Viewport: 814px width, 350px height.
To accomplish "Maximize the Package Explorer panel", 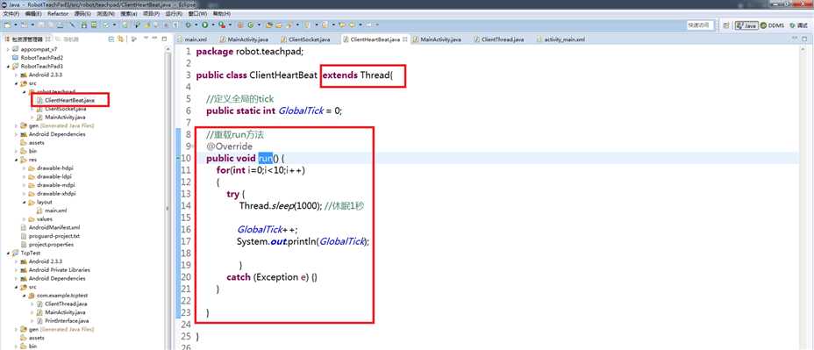I will coord(164,39).
